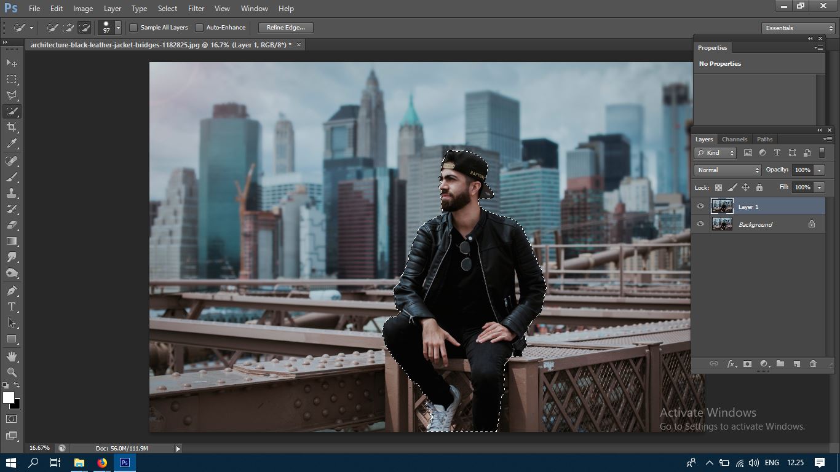Open the Essentials workspace dropdown
Screen dimensions: 840x472
point(798,28)
